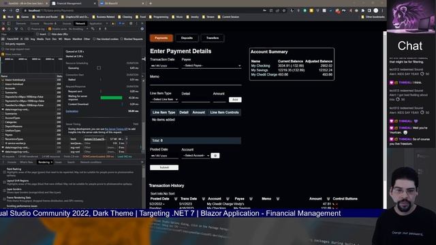Focus the Posted Date field

click(x=164, y=156)
